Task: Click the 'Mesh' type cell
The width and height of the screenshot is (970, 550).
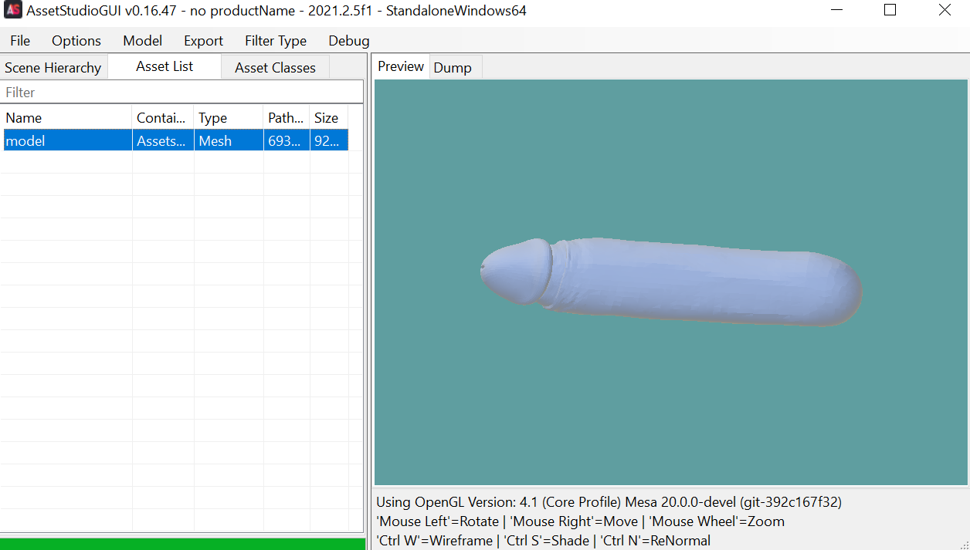Action: click(229, 140)
